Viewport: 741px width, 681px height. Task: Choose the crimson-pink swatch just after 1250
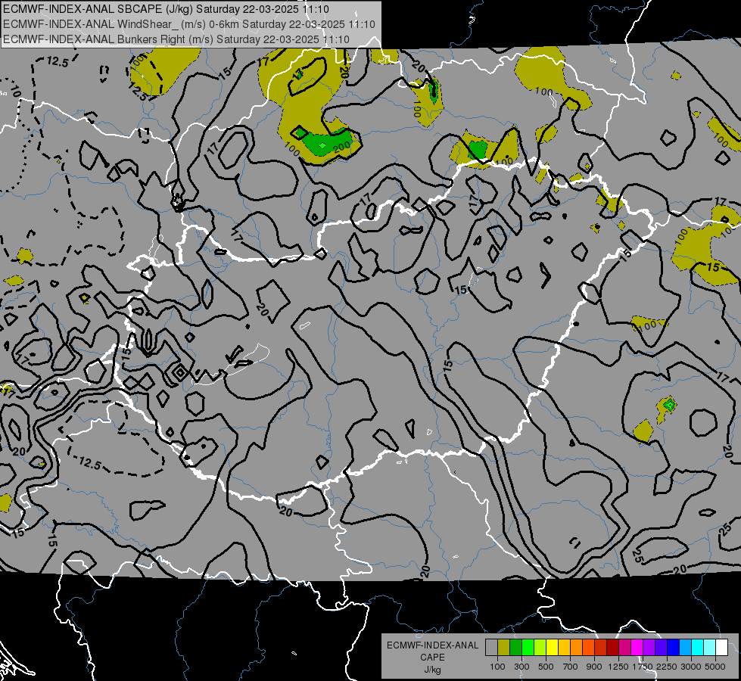coord(624,648)
